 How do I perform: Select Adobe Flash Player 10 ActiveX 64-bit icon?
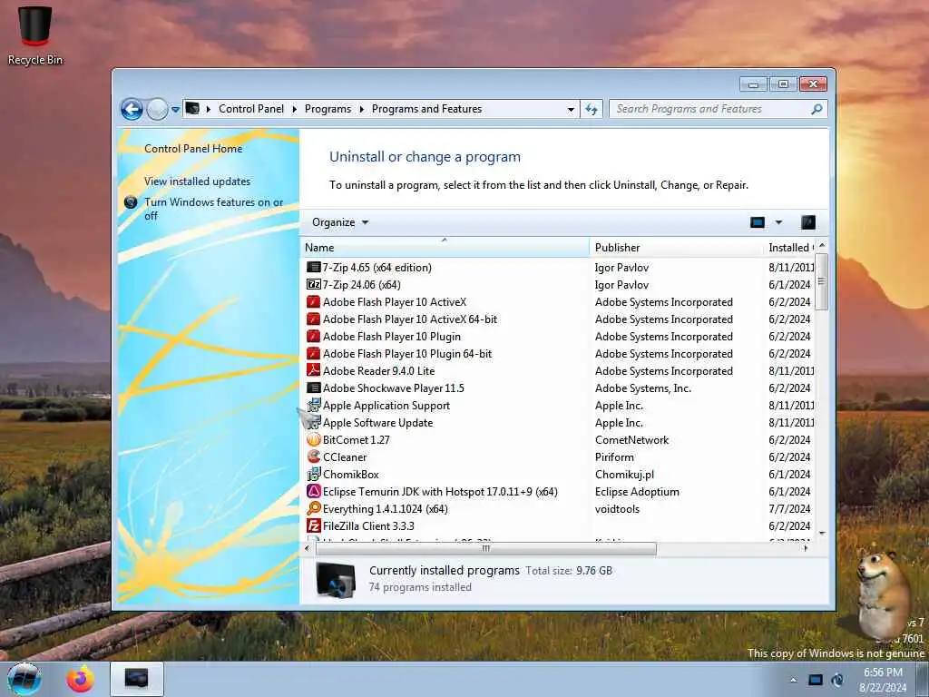coord(313,319)
